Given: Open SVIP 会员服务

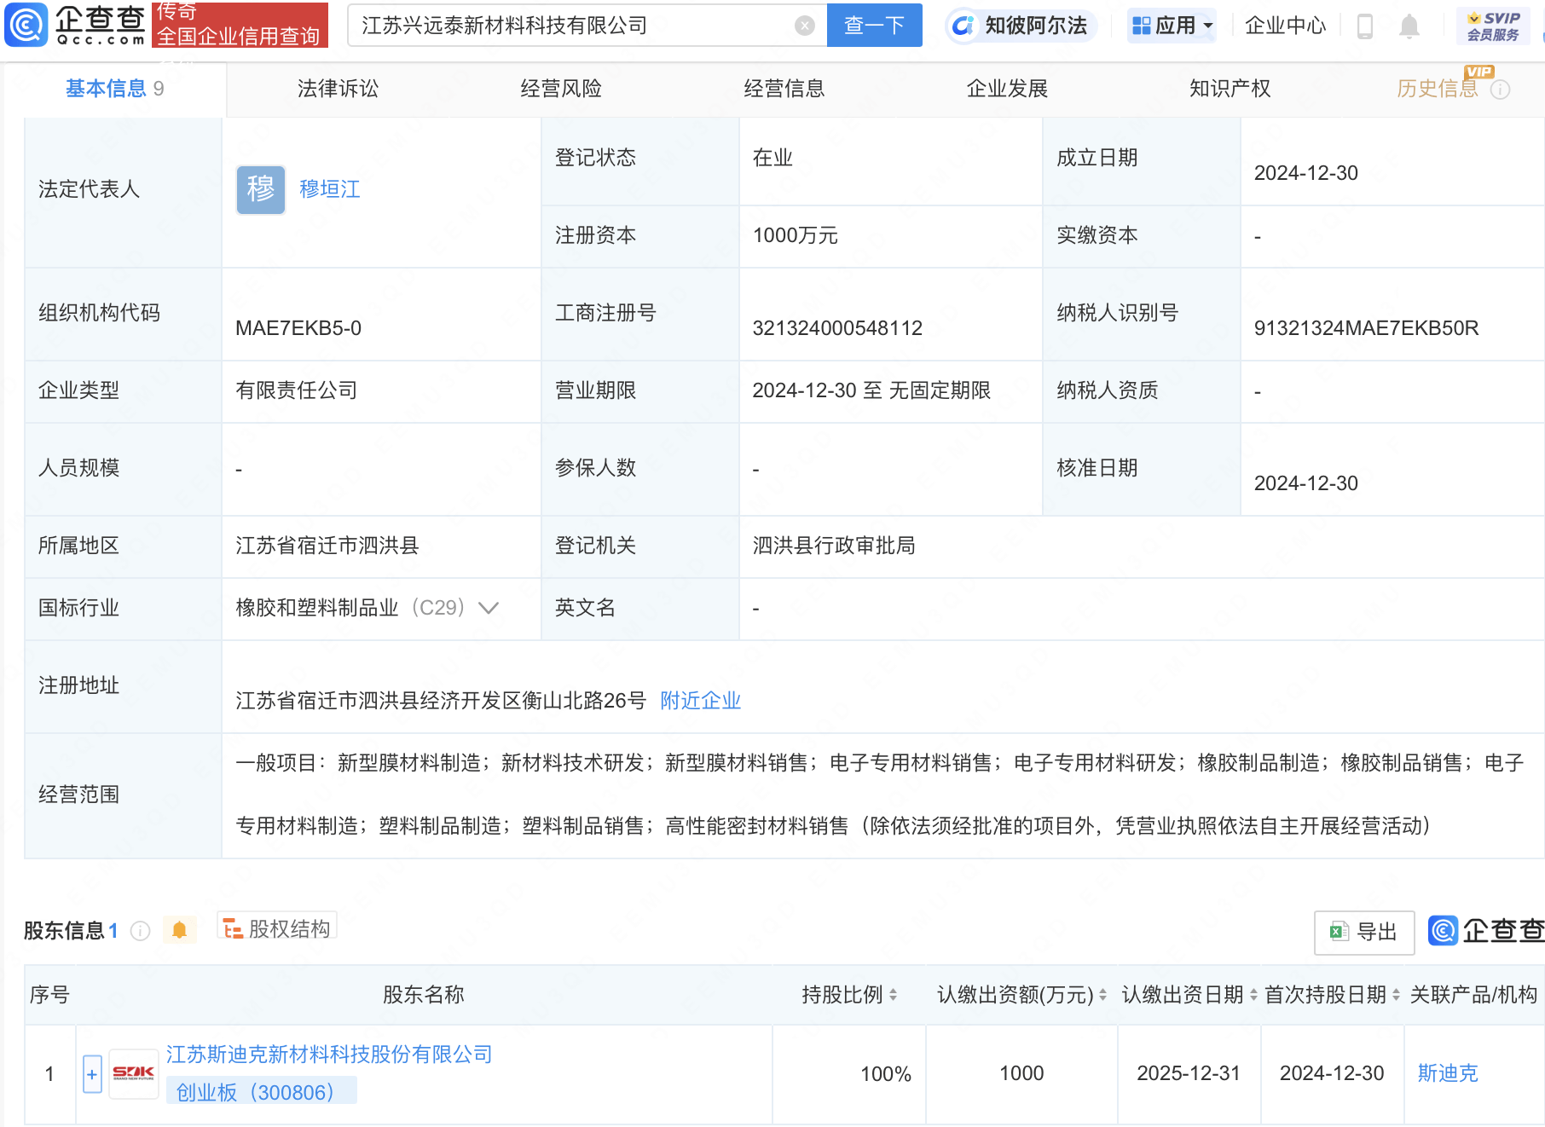Looking at the screenshot, I should pos(1494,26).
